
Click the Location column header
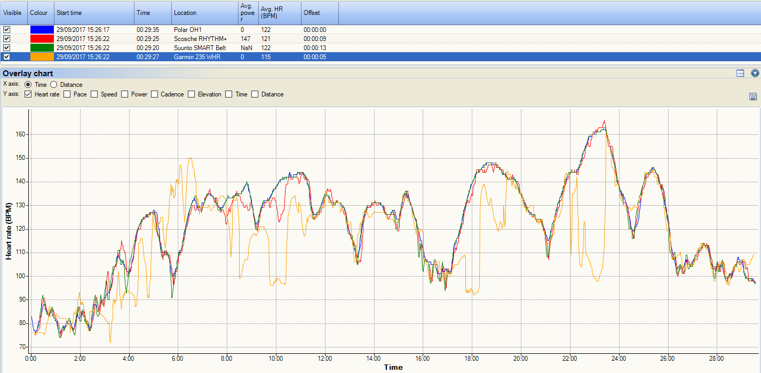(204, 13)
